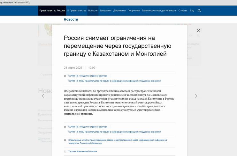This screenshot has height=156, width=237.
Task: Go to next news with right arrow
Action: (x=196, y=96)
